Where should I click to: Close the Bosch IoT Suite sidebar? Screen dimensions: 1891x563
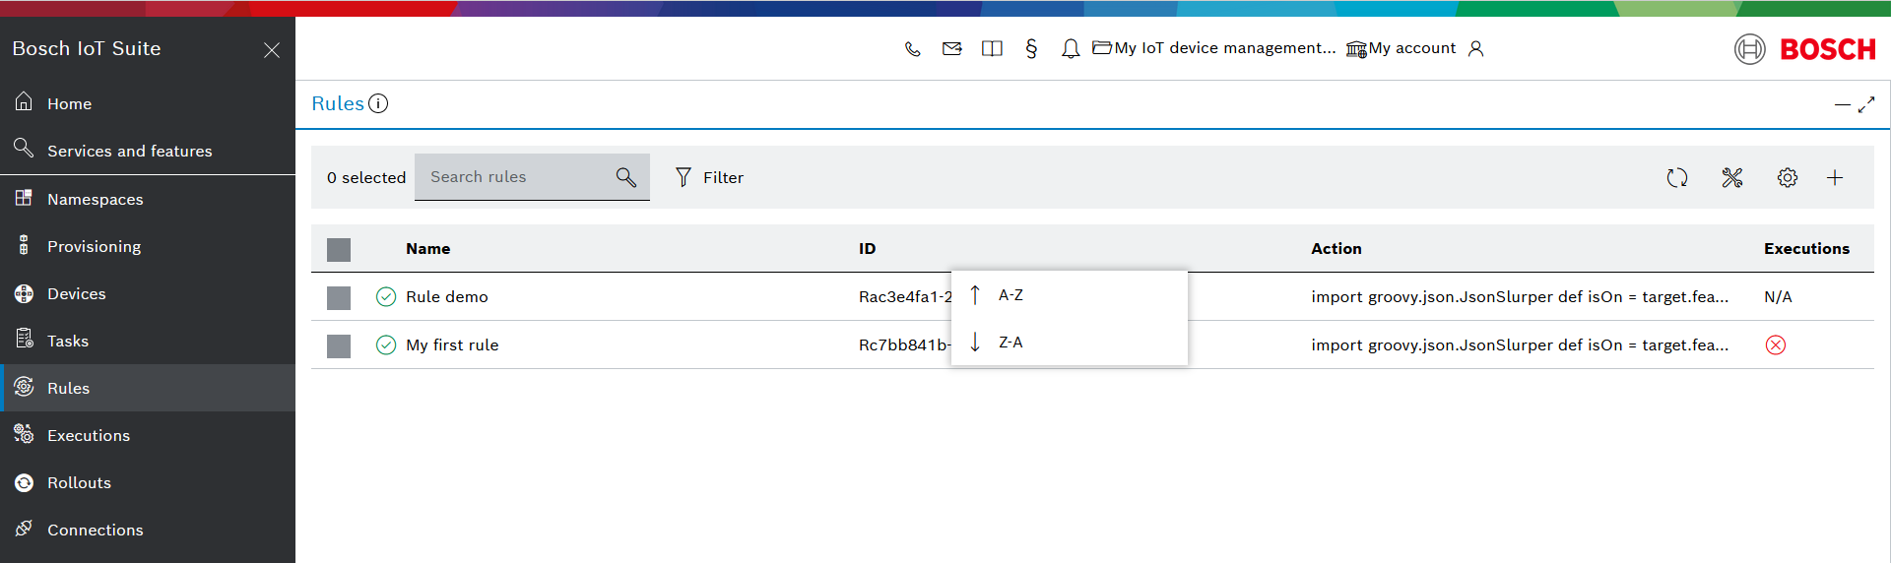(x=272, y=50)
